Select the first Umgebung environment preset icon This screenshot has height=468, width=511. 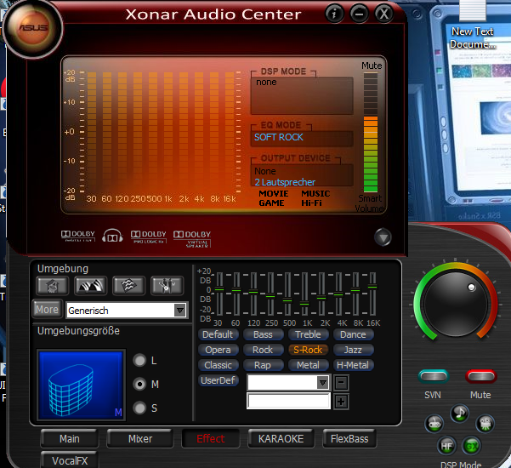53,286
